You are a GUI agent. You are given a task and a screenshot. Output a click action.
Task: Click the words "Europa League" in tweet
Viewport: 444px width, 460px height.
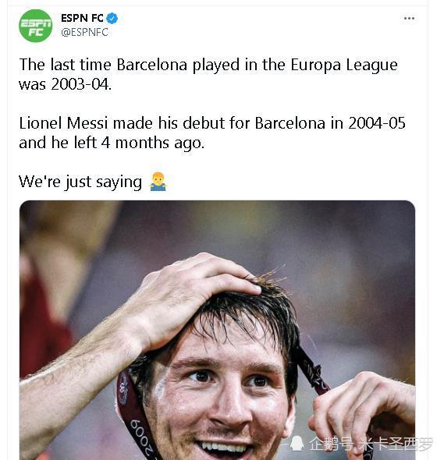pos(344,65)
